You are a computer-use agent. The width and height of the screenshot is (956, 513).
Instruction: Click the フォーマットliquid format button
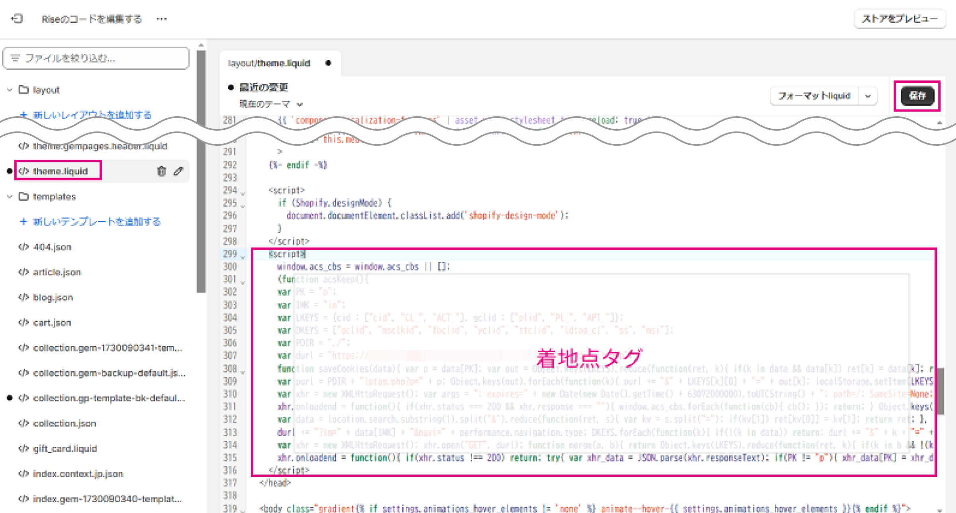[x=814, y=96]
